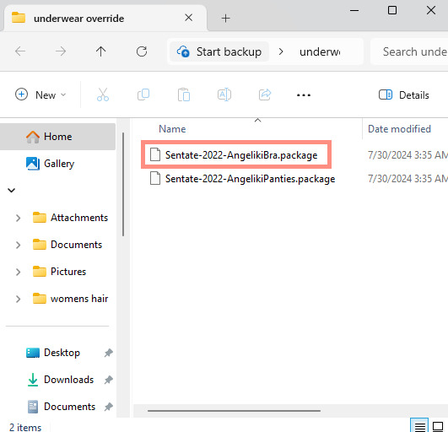Image resolution: width=448 pixels, height=432 pixels.
Task: Add a new File Explorer tab
Action: 225,19
